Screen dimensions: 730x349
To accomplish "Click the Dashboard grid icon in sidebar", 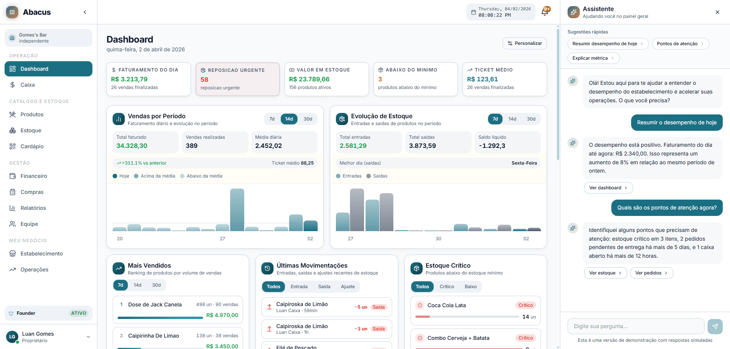I will 13,69.
